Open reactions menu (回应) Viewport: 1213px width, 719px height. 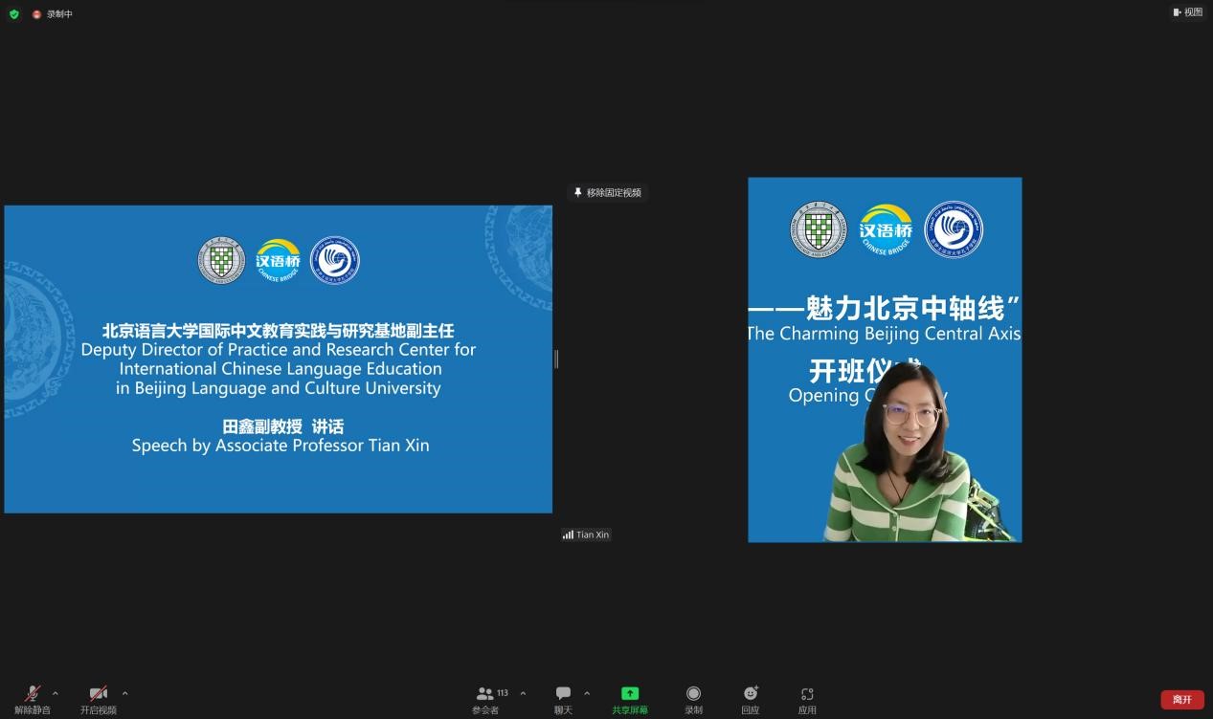pos(751,698)
